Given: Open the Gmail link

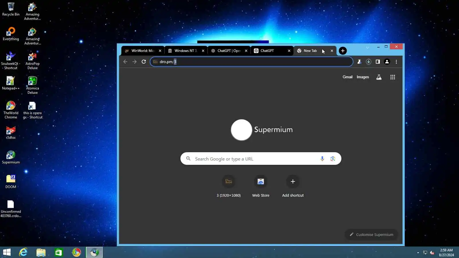Looking at the screenshot, I should (347, 77).
